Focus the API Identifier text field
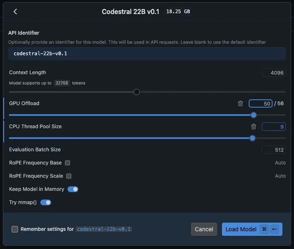The width and height of the screenshot is (294, 249). [x=147, y=54]
